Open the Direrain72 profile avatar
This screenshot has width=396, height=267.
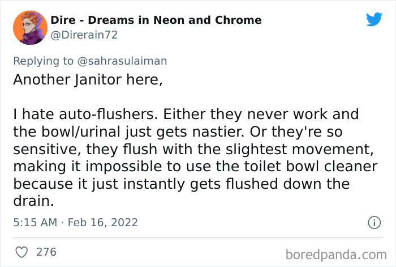[x=30, y=28]
